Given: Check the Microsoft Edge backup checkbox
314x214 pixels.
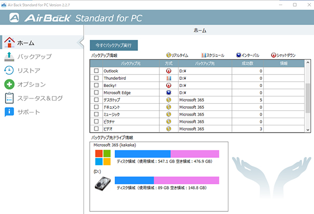Looking at the screenshot, I should click(97, 92).
